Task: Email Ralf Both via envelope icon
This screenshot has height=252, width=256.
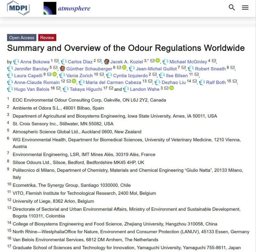Action: coord(235,81)
